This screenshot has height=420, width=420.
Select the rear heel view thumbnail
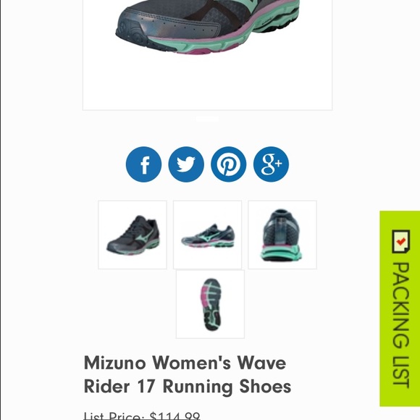282,235
